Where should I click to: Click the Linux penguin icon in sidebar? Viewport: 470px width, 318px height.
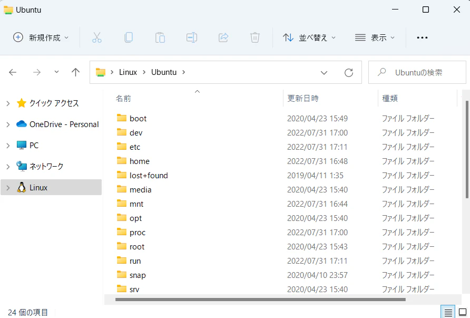(x=21, y=187)
